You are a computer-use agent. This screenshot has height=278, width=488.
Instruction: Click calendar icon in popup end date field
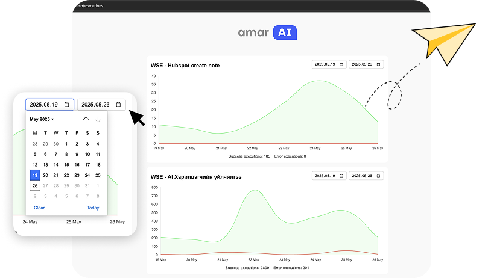pyautogui.click(x=119, y=105)
